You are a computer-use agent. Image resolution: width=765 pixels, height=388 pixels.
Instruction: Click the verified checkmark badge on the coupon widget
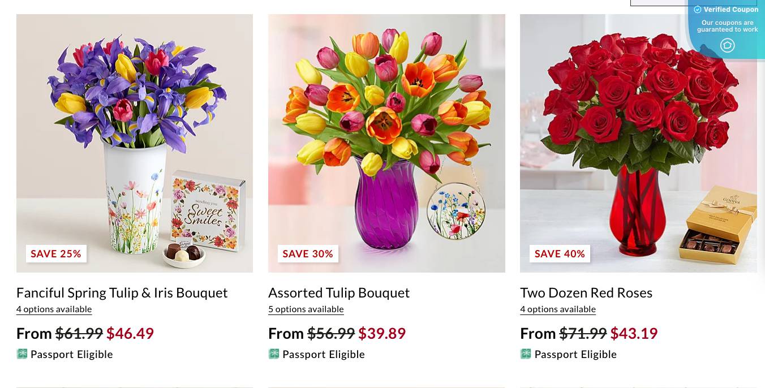click(698, 9)
